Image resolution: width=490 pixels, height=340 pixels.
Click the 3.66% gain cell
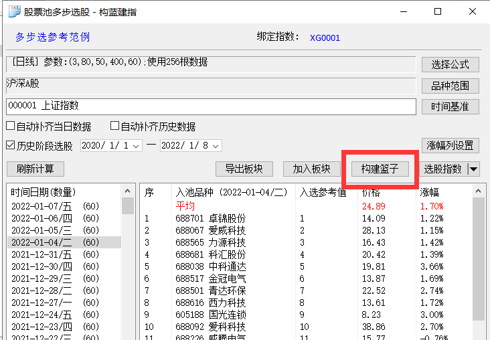[x=432, y=266]
